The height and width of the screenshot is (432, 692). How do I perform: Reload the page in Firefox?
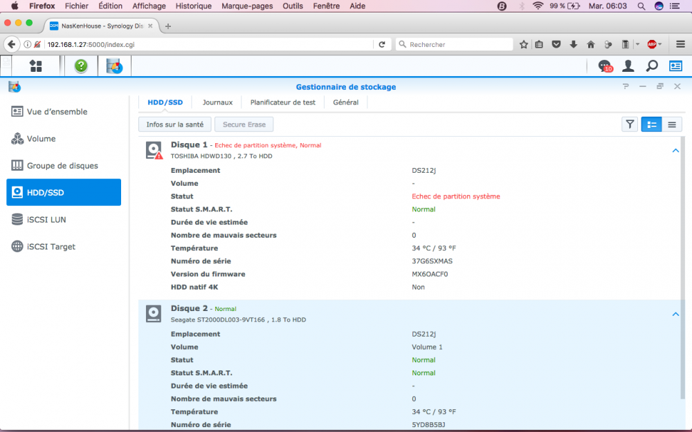click(x=382, y=44)
